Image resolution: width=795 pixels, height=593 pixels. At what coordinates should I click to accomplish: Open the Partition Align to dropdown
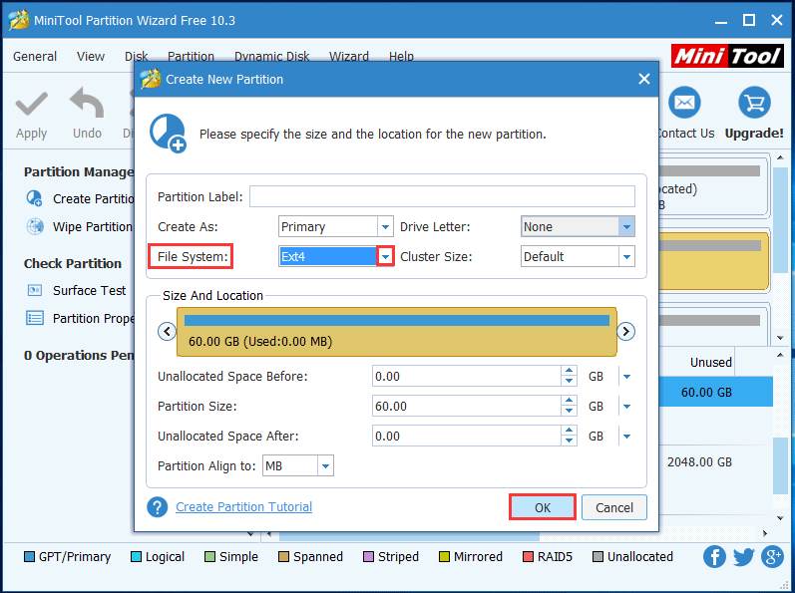click(325, 465)
